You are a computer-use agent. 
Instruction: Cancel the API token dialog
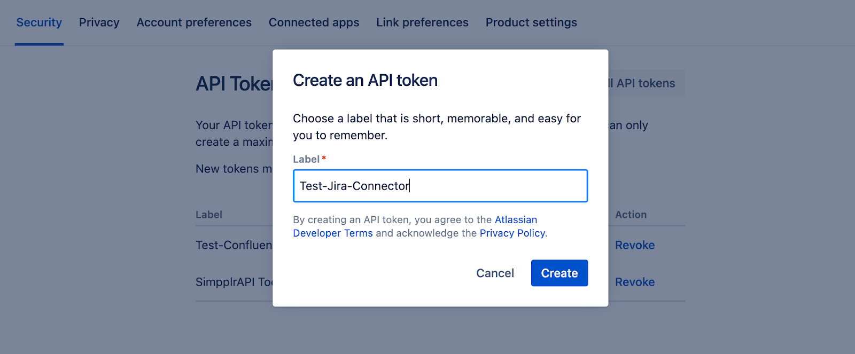click(x=495, y=273)
